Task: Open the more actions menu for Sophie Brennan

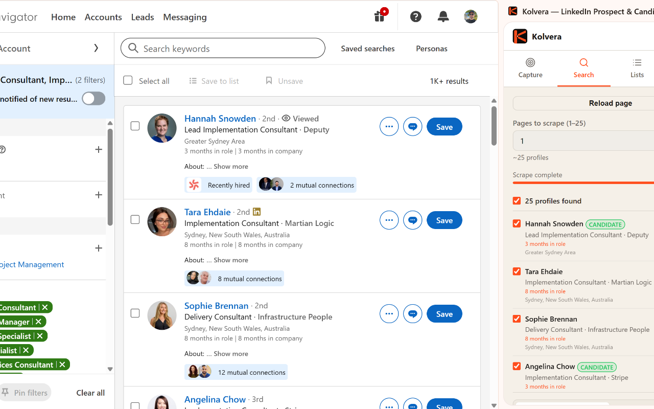Action: [x=389, y=314]
